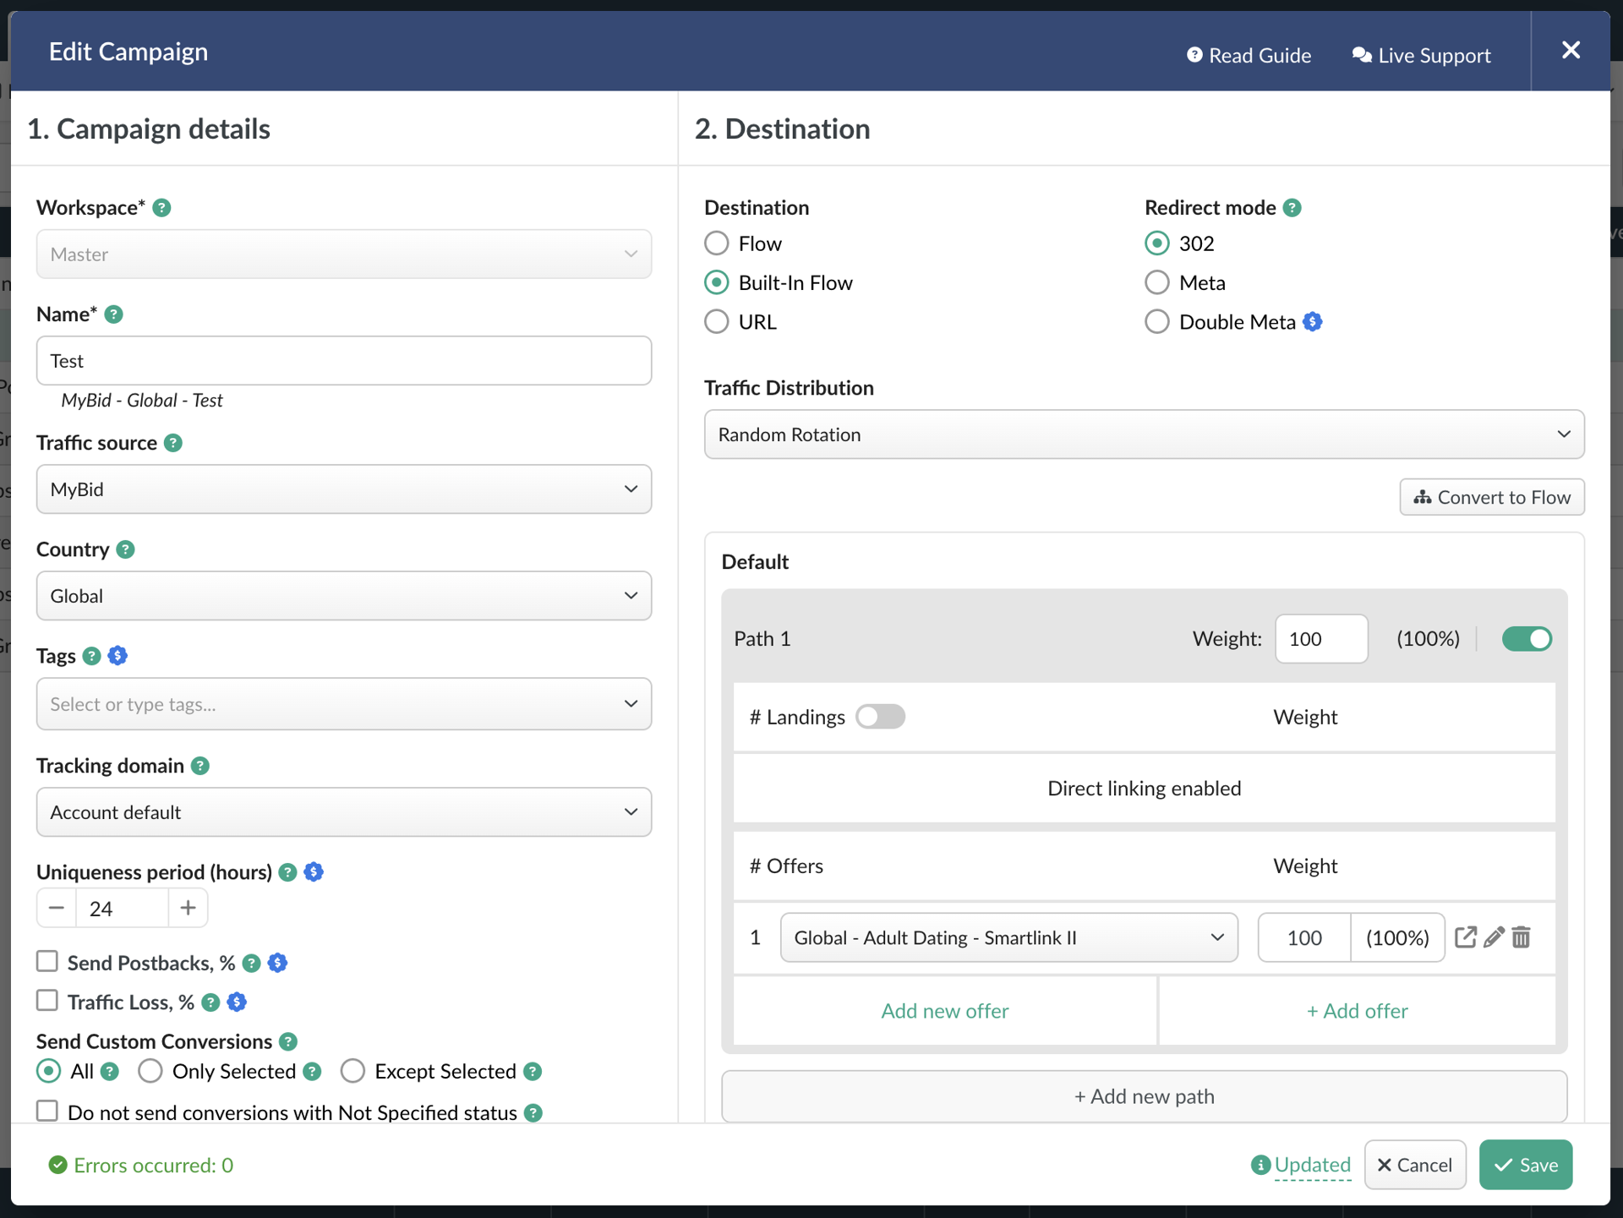This screenshot has height=1218, width=1623.
Task: Click Convert to Flow button
Action: (1491, 497)
